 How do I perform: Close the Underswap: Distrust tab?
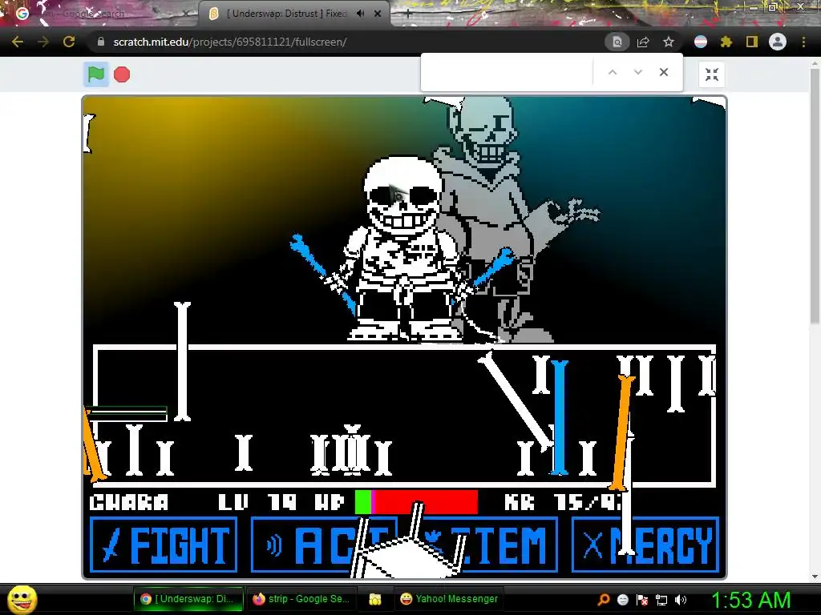(378, 14)
